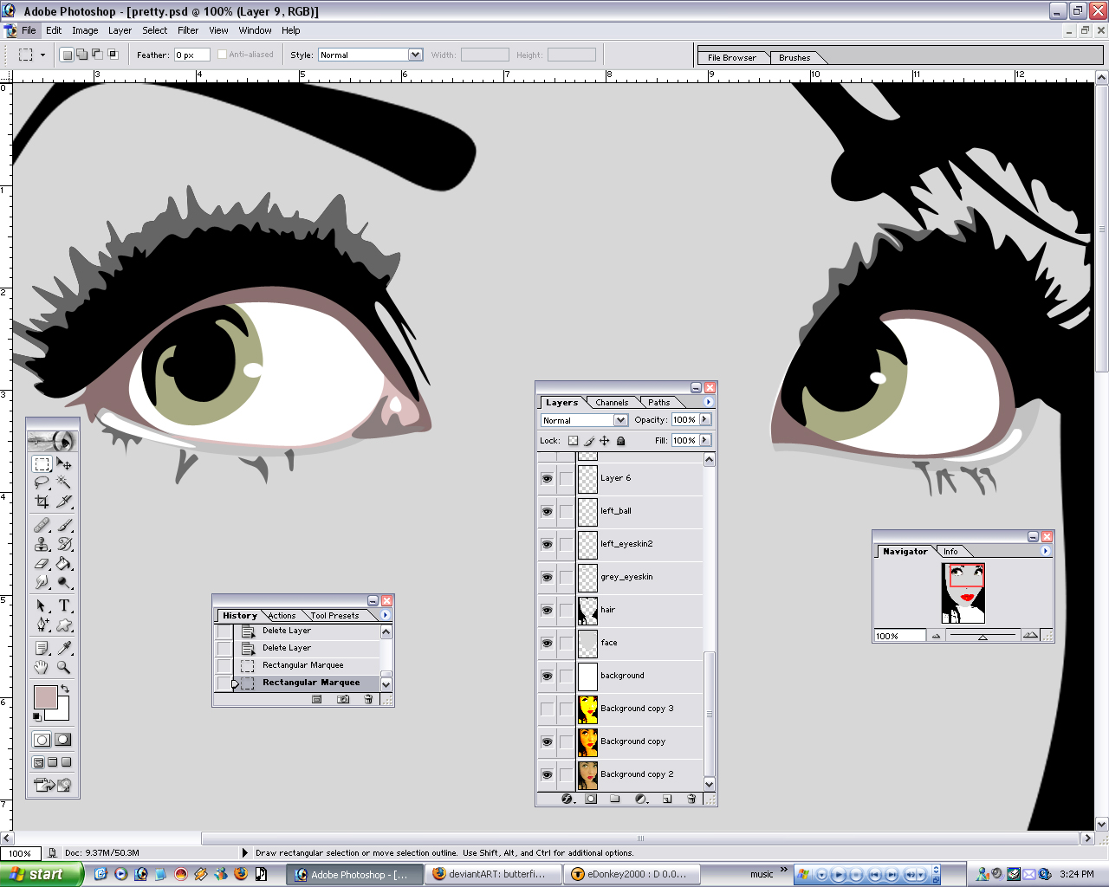Hide the hair layer
Image resolution: width=1109 pixels, height=887 pixels.
547,610
